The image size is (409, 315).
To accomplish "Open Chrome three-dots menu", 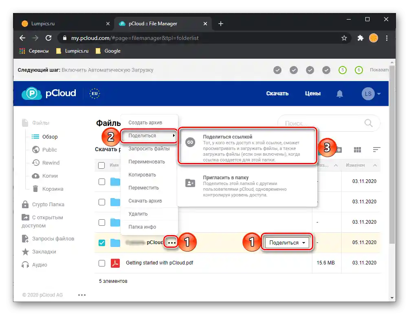I will 387,38.
